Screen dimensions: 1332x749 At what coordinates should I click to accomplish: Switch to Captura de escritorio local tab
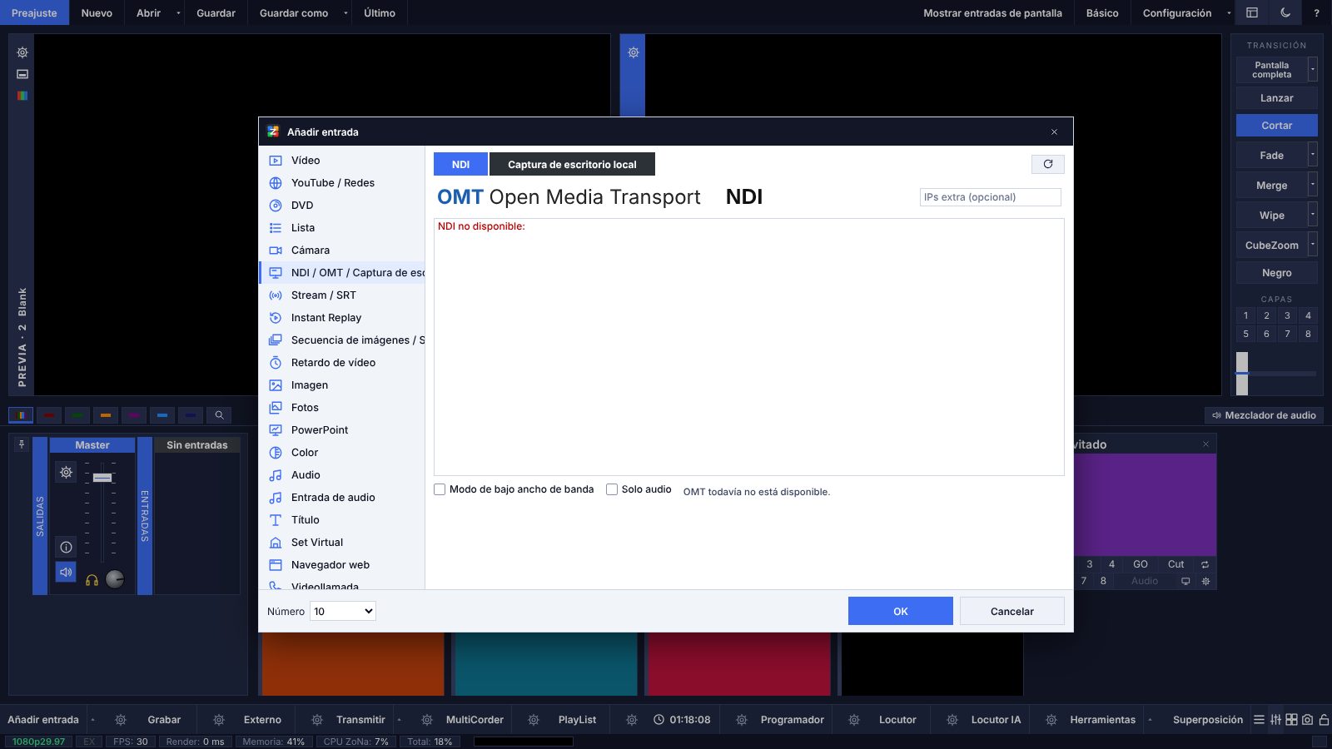click(x=572, y=164)
